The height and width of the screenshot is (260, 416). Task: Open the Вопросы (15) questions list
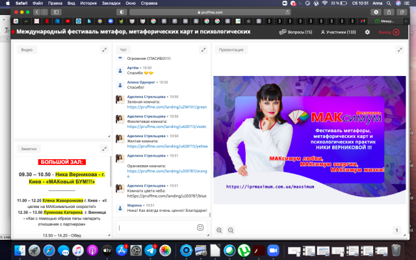296,32
